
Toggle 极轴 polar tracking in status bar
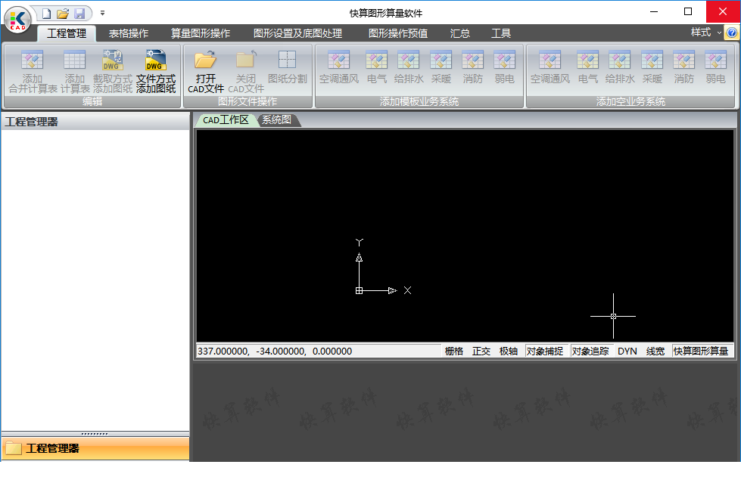pos(509,351)
